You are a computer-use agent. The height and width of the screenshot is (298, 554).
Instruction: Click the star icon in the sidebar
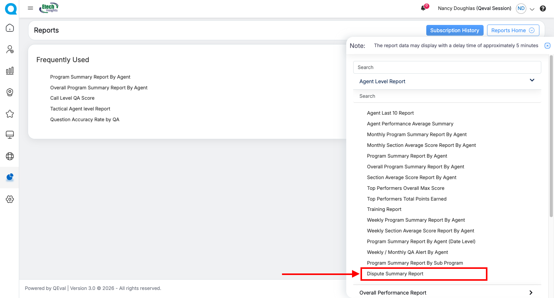click(x=10, y=114)
